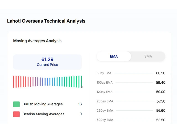Click the 60.50 EMA value
This screenshot has width=177, height=133.
160,73
